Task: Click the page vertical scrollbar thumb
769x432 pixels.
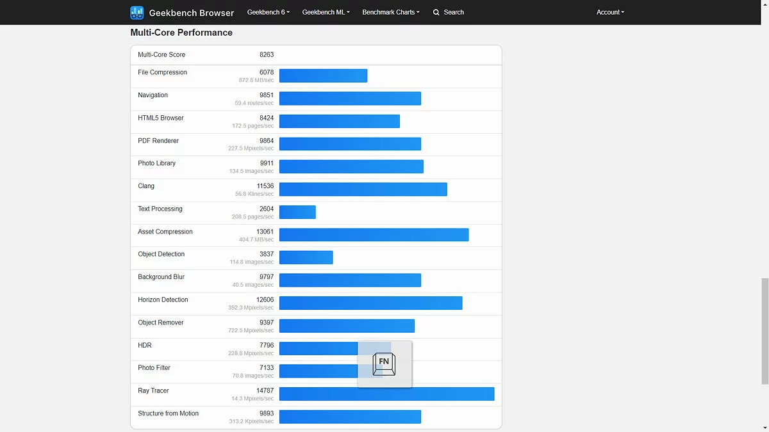Action: click(x=765, y=331)
